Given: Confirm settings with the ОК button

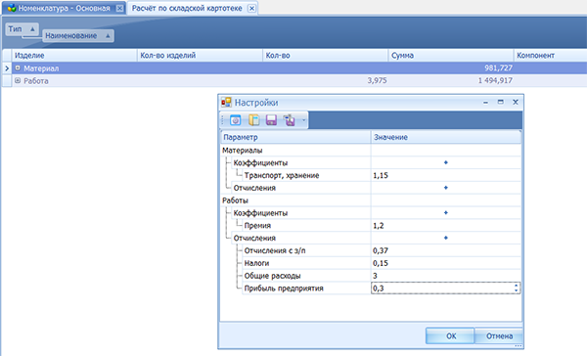Looking at the screenshot, I should point(451,336).
